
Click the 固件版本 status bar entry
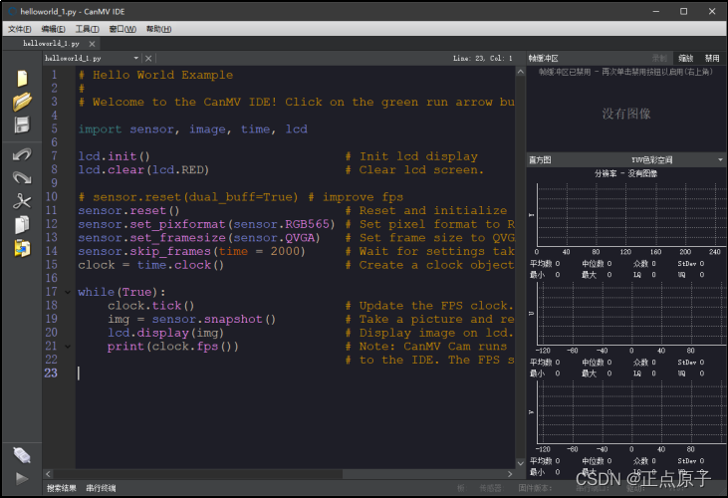(x=535, y=488)
